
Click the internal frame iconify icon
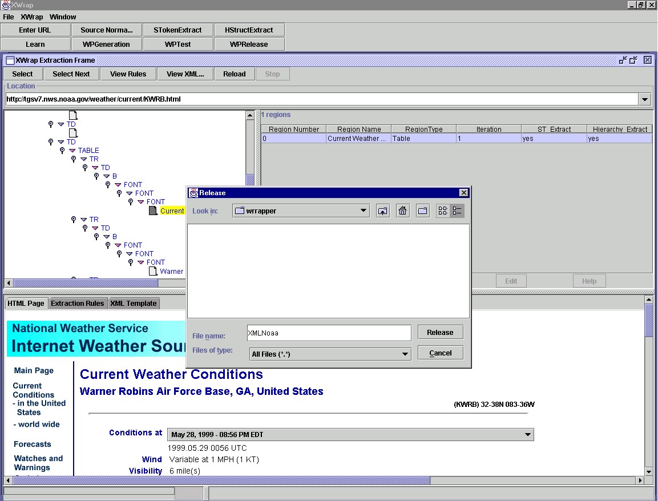(x=623, y=60)
